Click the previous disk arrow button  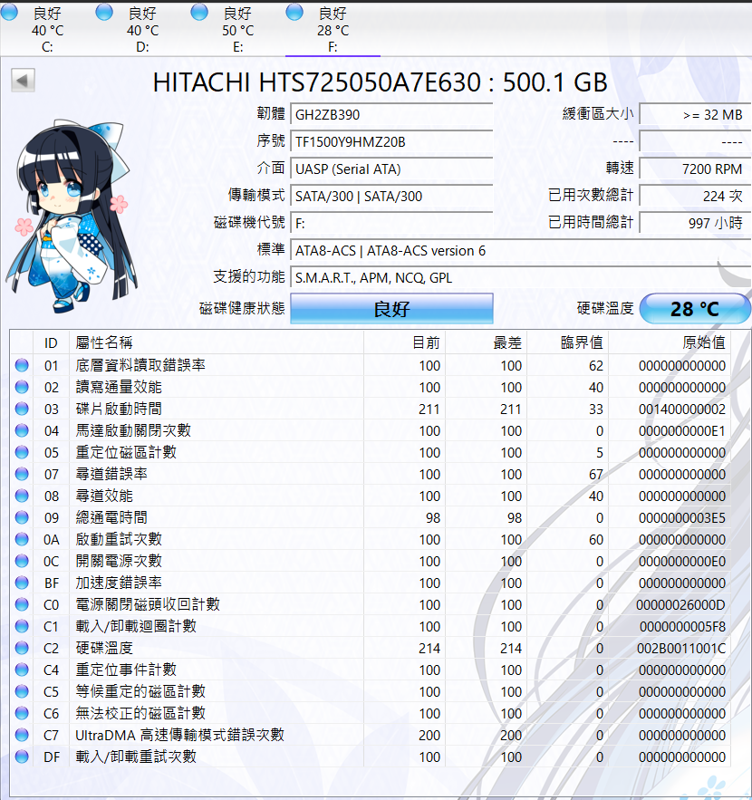click(23, 80)
